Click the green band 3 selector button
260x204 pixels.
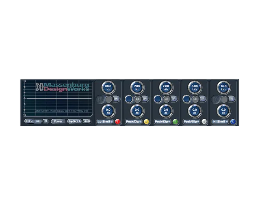(175, 122)
